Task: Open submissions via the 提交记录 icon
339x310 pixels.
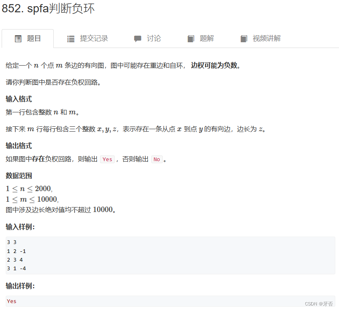Action: (71, 38)
